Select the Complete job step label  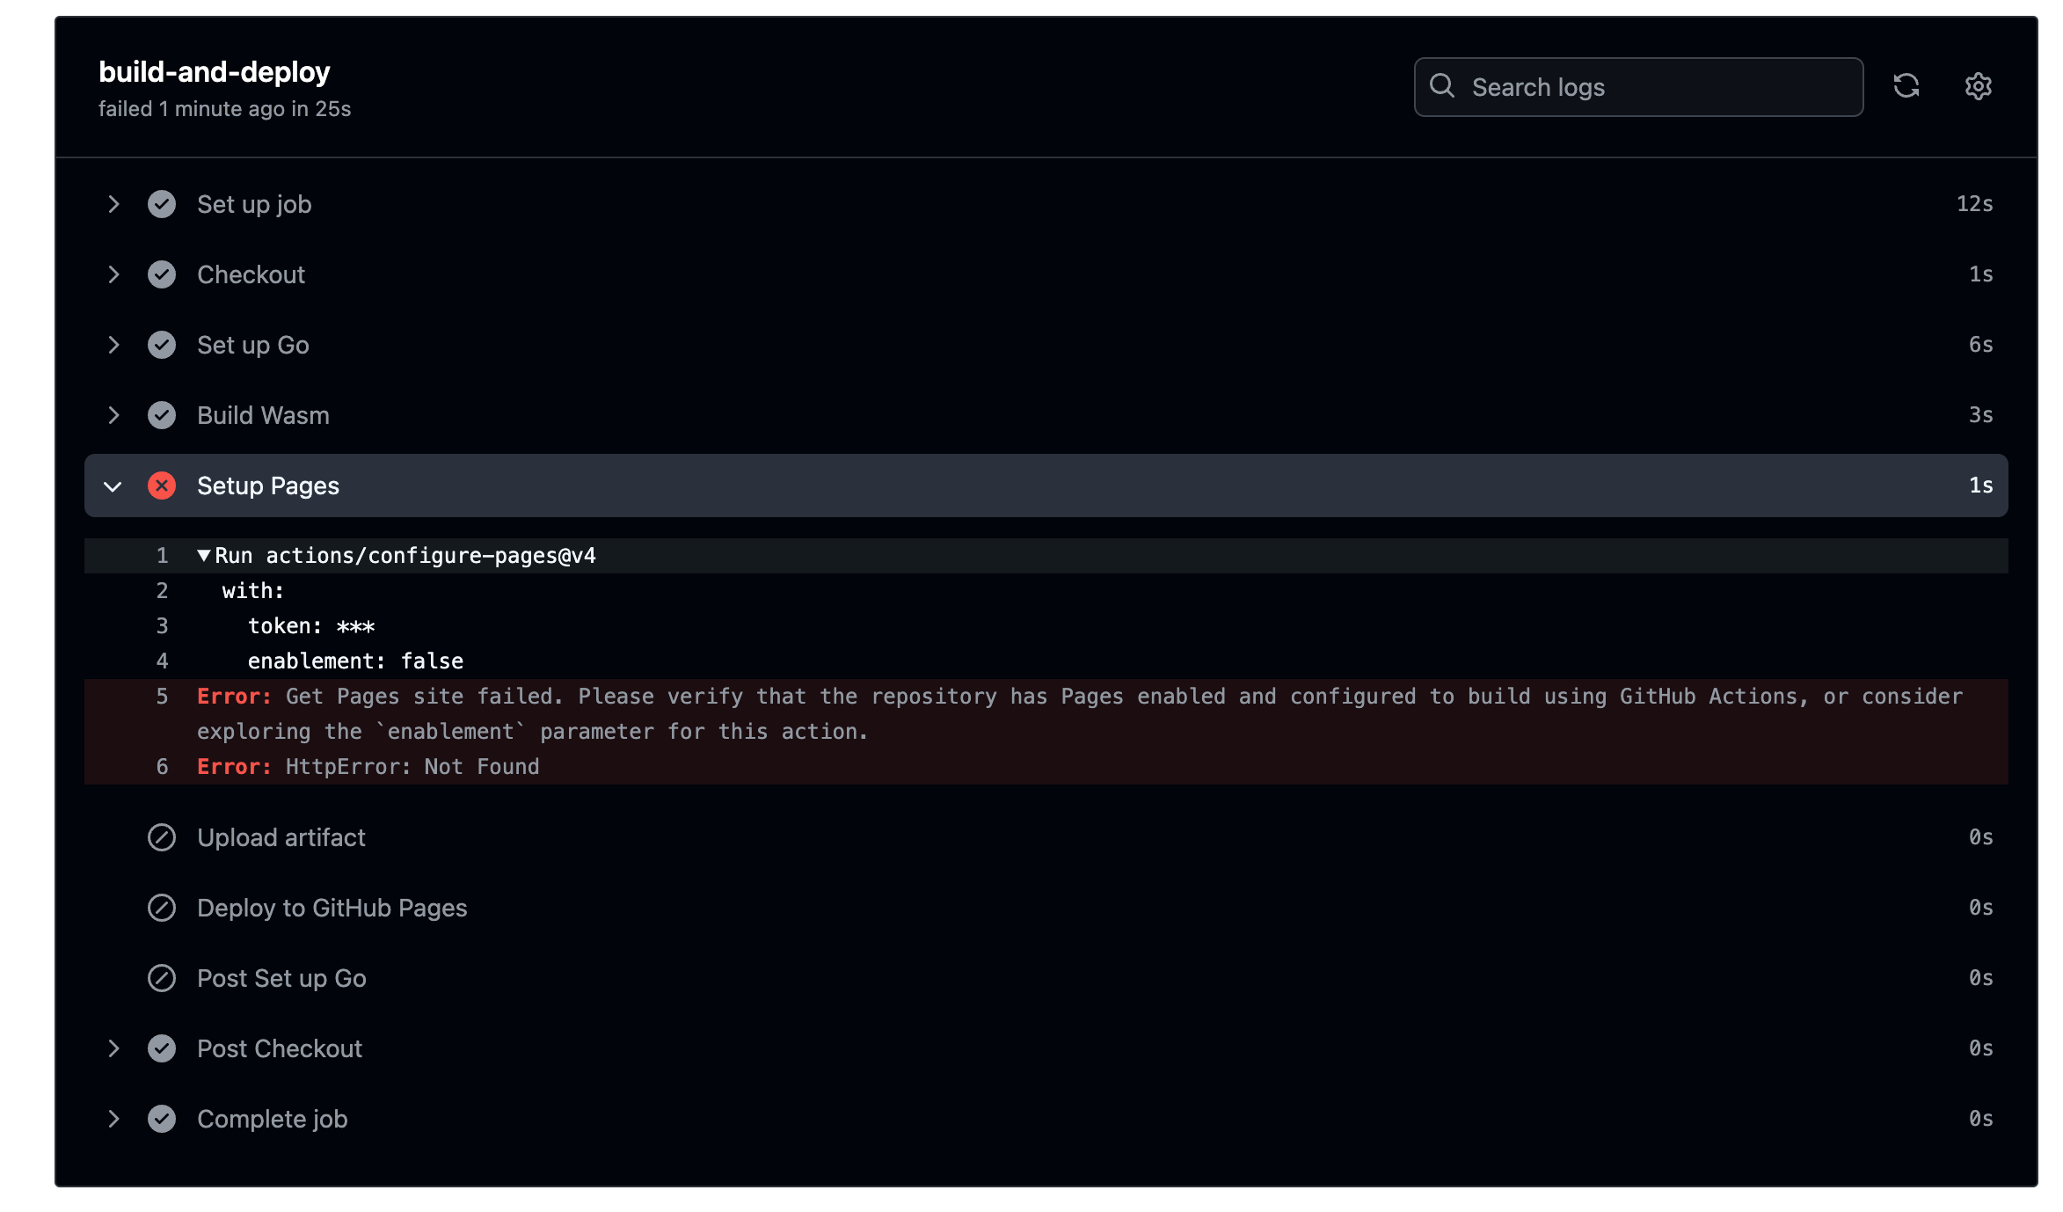coord(273,1119)
